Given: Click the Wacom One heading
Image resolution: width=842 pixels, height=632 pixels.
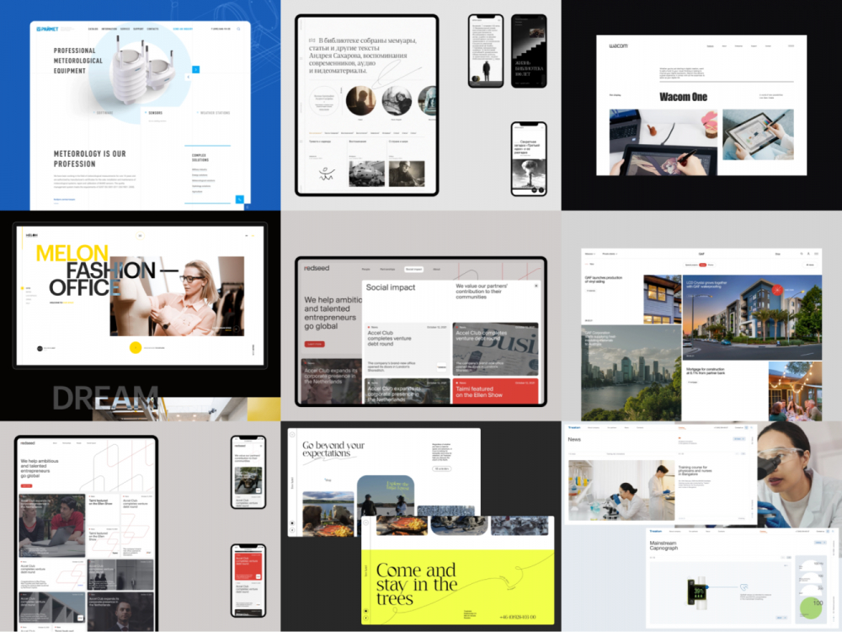Looking at the screenshot, I should 683,97.
